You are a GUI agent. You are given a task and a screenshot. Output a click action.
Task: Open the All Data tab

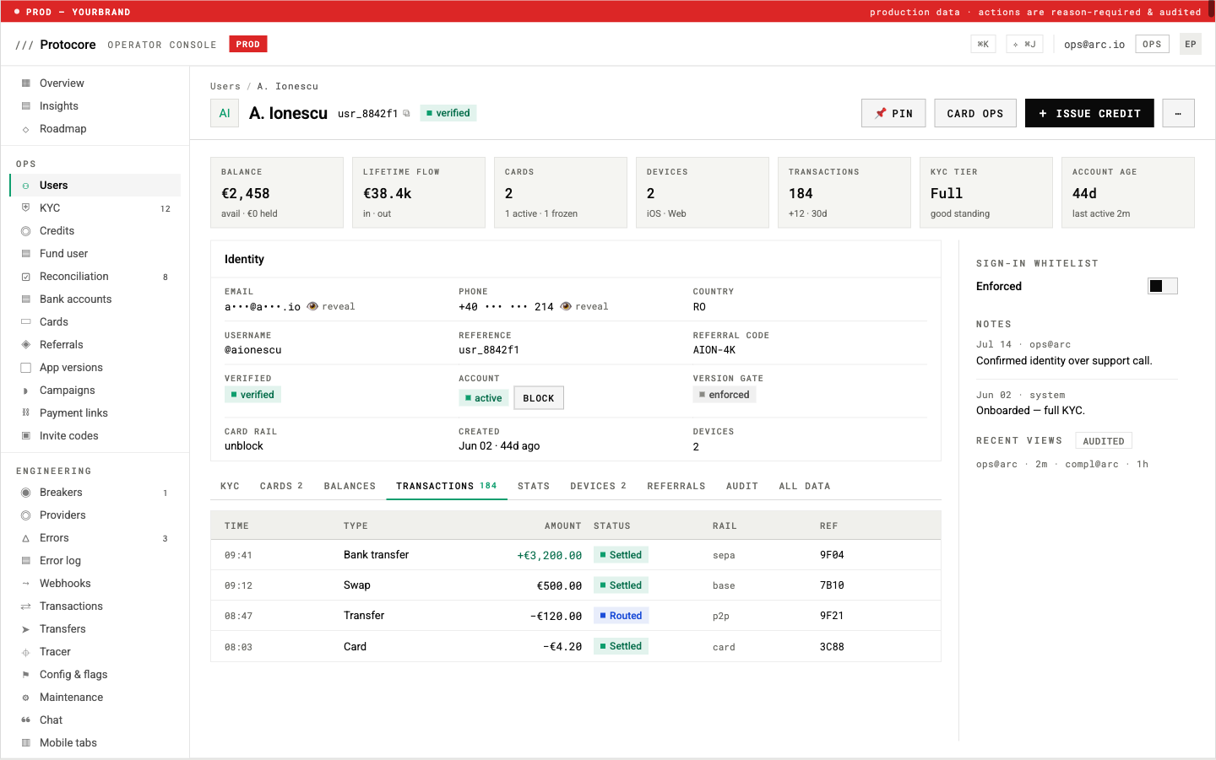coord(805,487)
